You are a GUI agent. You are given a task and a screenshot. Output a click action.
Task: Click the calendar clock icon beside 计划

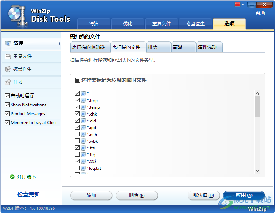click(x=8, y=82)
